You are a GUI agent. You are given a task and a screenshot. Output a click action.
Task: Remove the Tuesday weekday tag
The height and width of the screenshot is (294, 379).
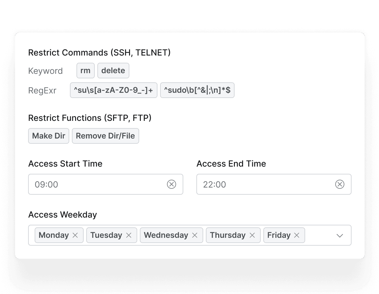coord(129,235)
